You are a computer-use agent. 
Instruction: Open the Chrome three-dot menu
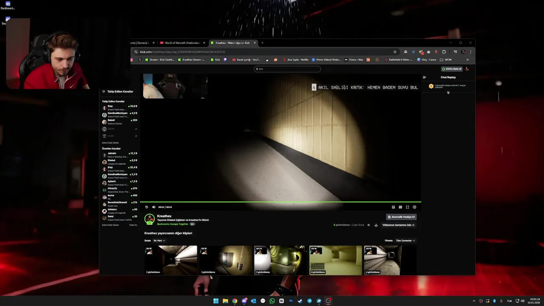coord(470,52)
